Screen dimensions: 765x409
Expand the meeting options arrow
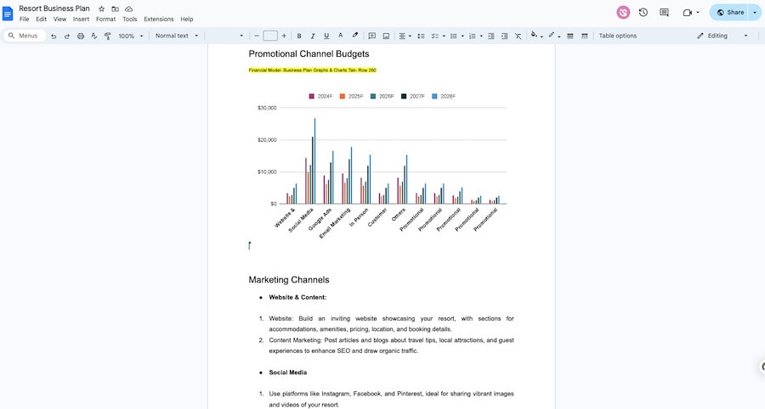(x=698, y=13)
